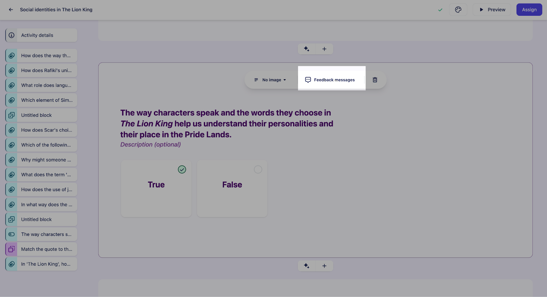Click AI sparkle icon below the block
This screenshot has width=547, height=297.
click(307, 266)
